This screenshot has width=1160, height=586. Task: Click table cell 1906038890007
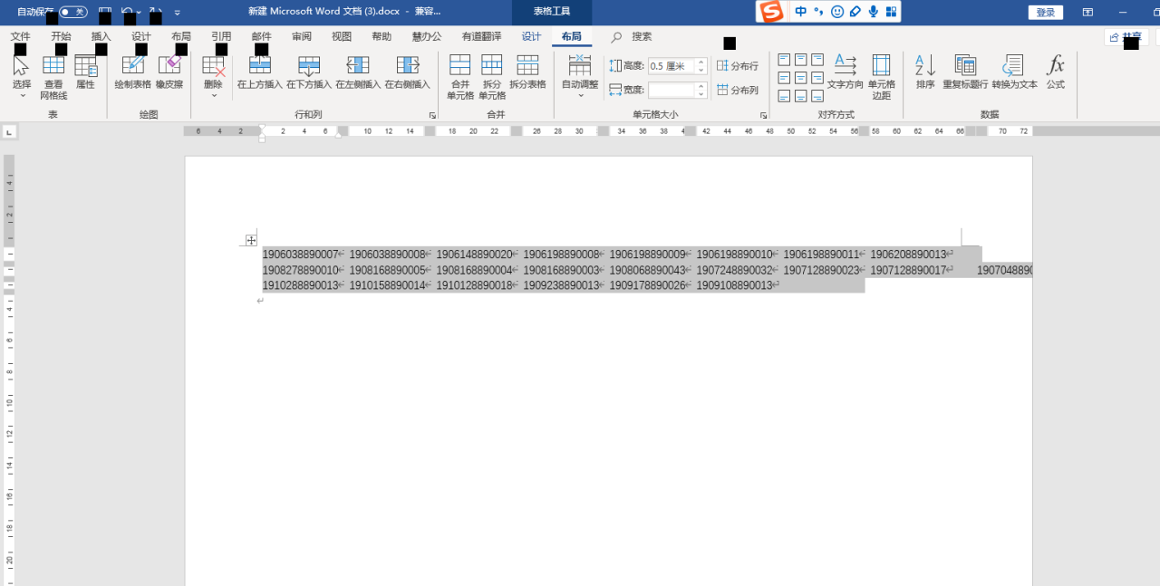click(x=300, y=255)
